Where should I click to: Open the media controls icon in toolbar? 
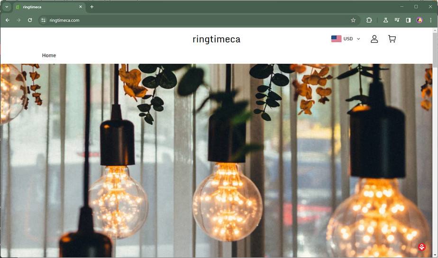(x=397, y=20)
